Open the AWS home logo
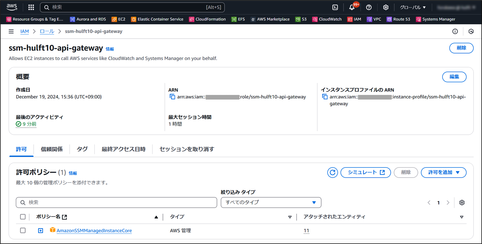 tap(12, 7)
